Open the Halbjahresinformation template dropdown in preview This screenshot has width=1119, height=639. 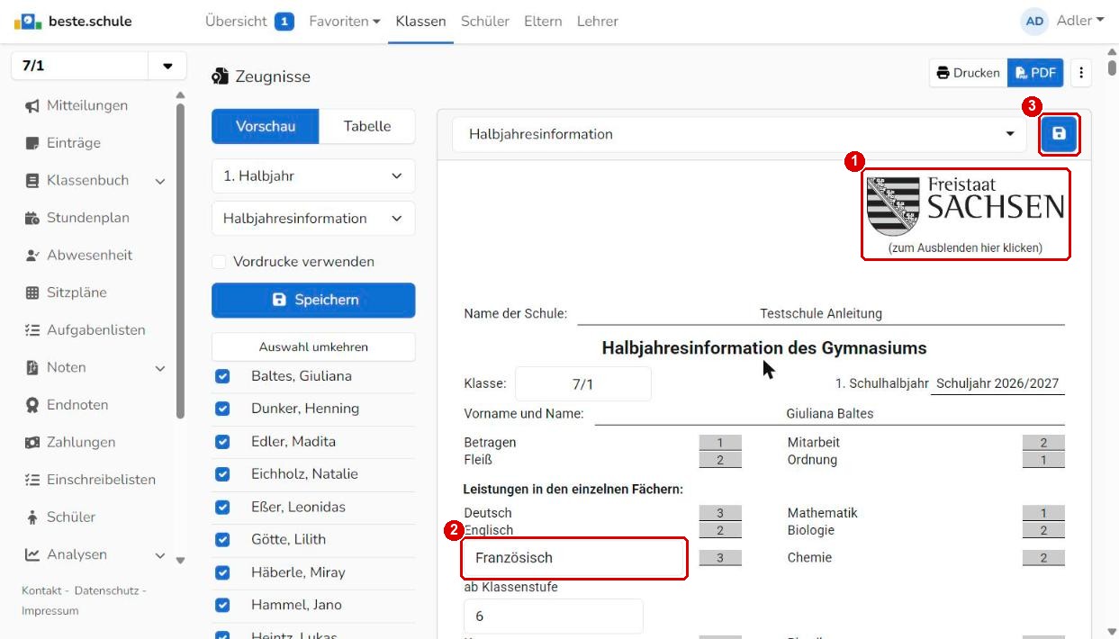[739, 134]
